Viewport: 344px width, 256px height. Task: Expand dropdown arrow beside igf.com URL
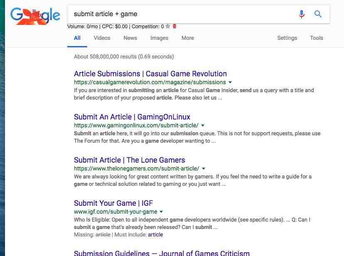coord(161,212)
